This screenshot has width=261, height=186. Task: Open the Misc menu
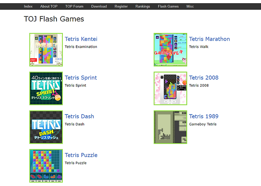(x=190, y=7)
